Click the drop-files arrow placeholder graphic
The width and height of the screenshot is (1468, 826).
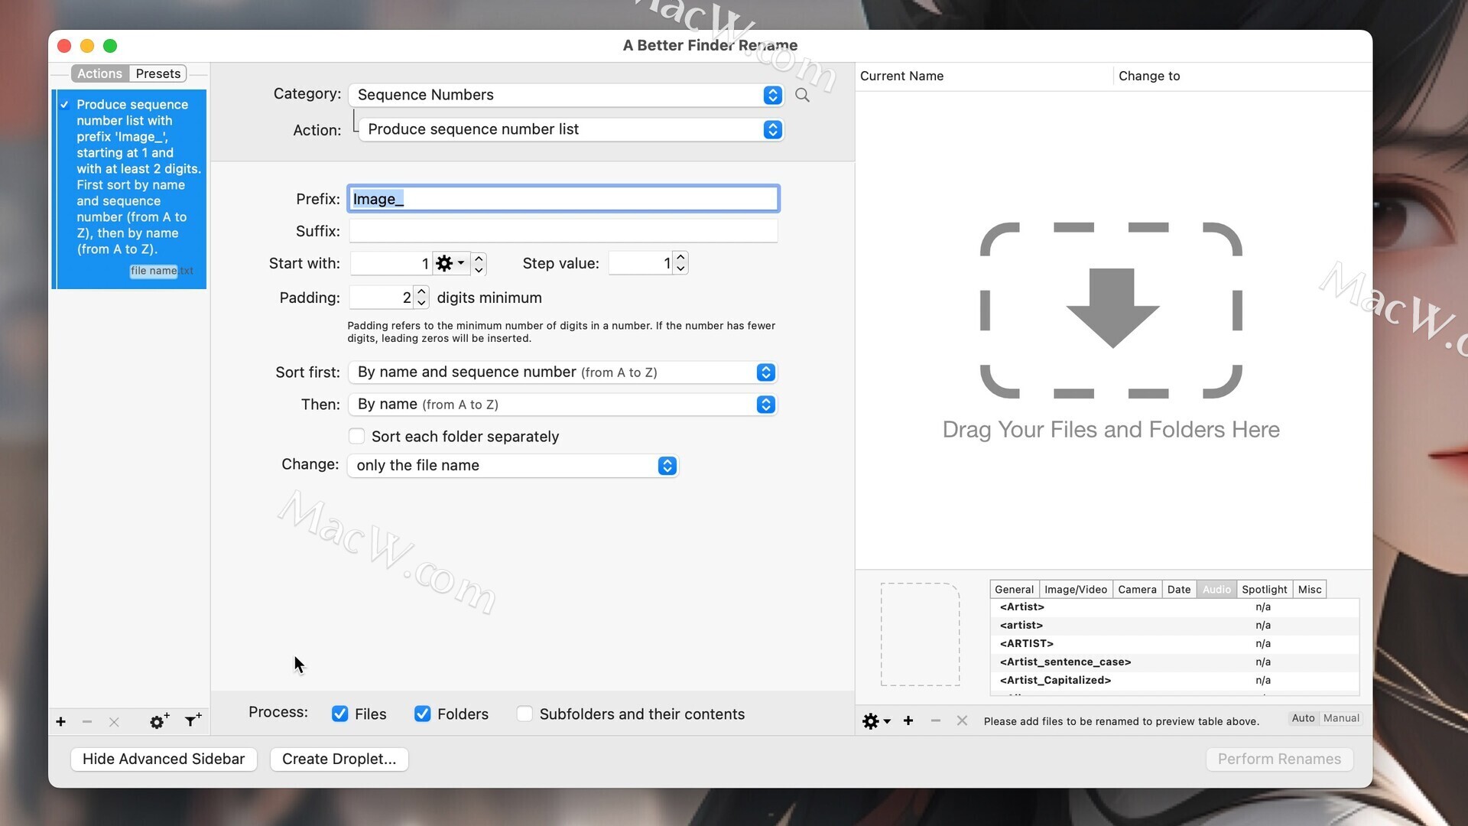pos(1111,310)
